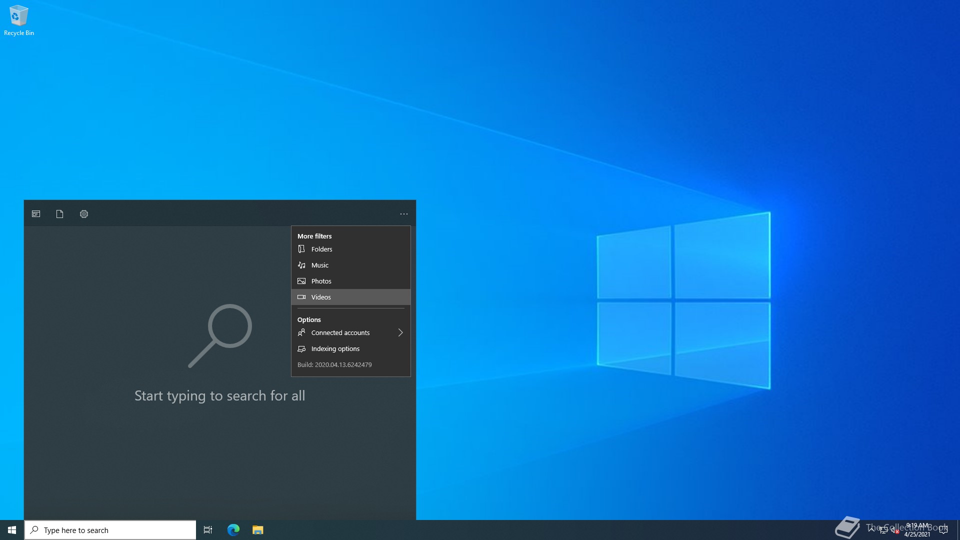Click the Show desktop strip on the taskbar

[958, 530]
